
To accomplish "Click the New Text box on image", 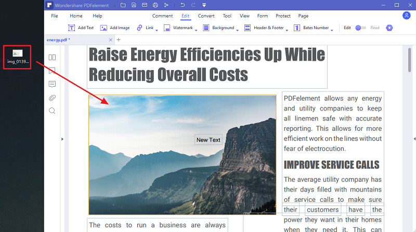I will (x=209, y=140).
